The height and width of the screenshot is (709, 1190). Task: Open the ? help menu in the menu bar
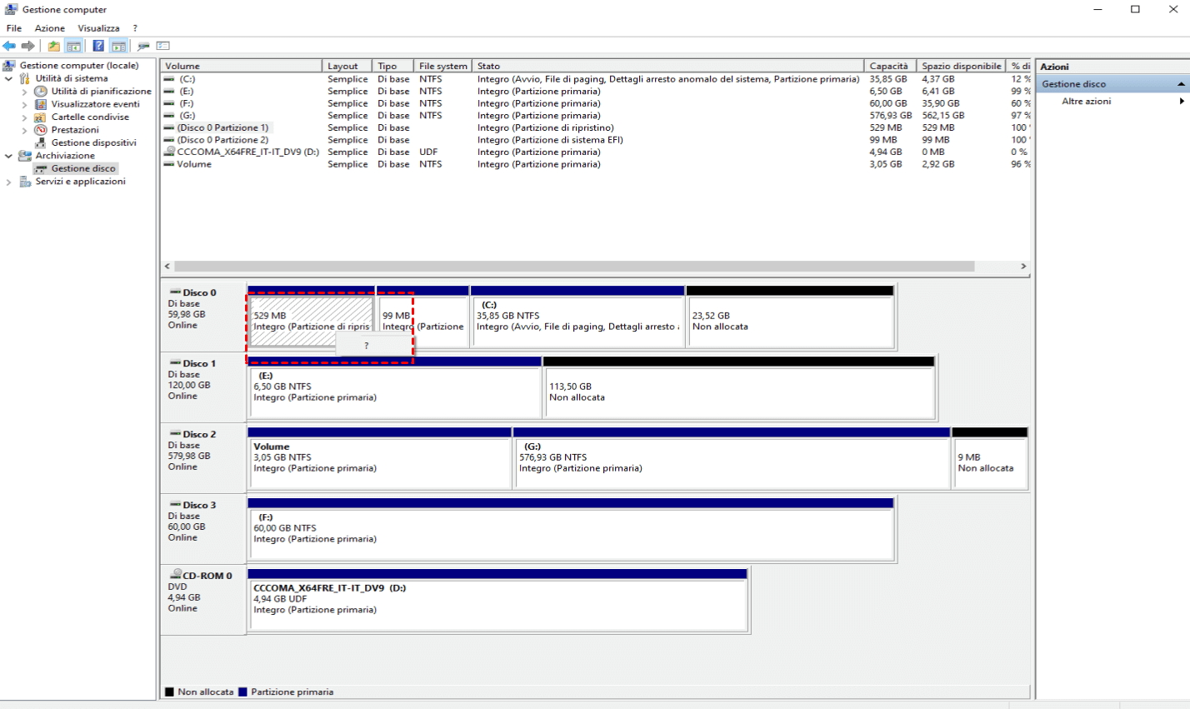point(135,28)
